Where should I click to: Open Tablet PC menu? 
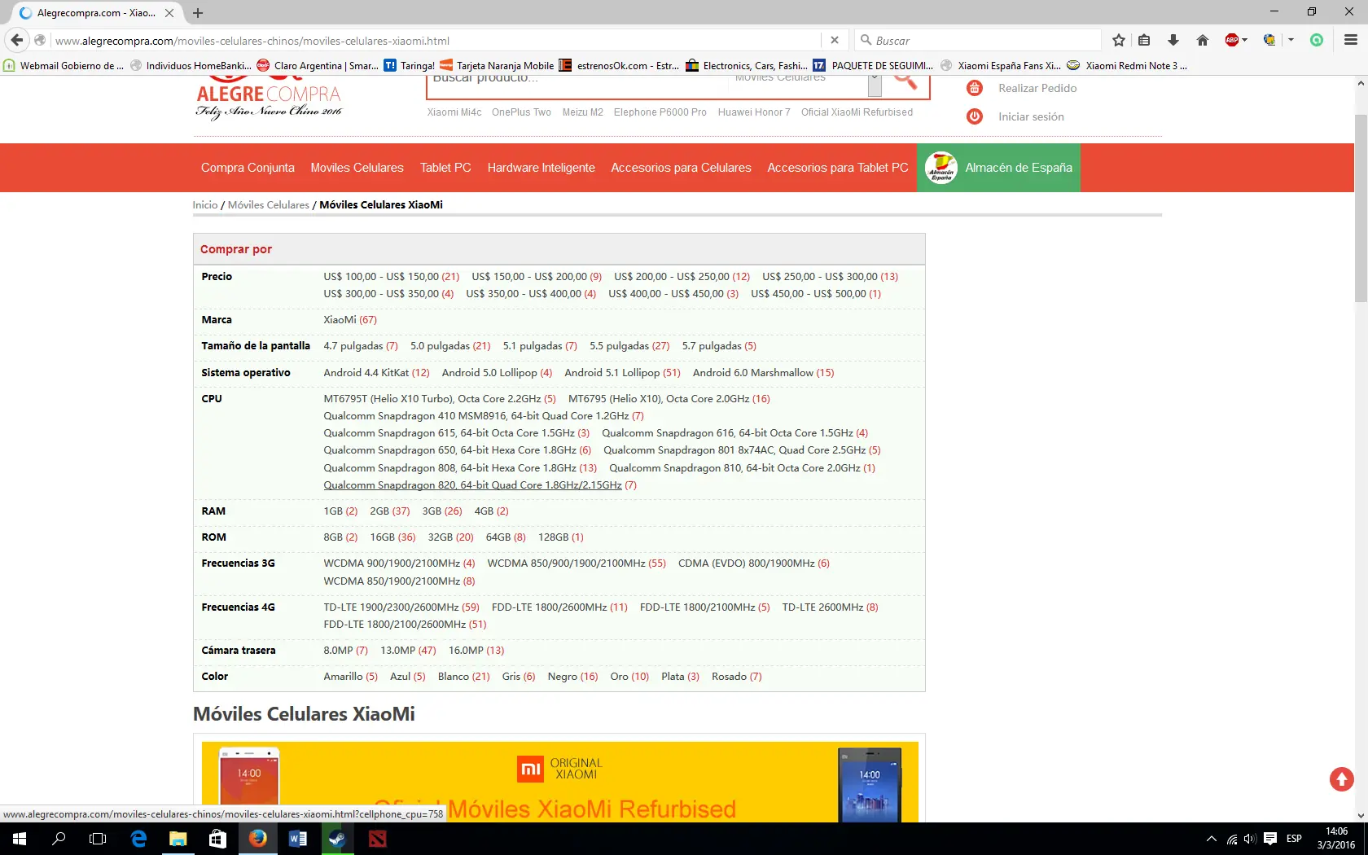[x=445, y=168]
